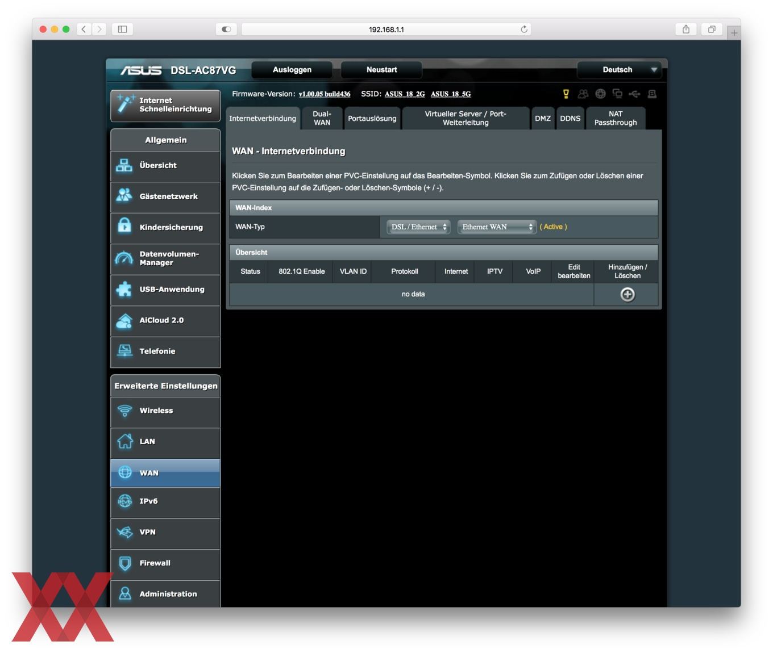Click the 'no data' table row
Viewport: 773px width, 653px height.
413,294
